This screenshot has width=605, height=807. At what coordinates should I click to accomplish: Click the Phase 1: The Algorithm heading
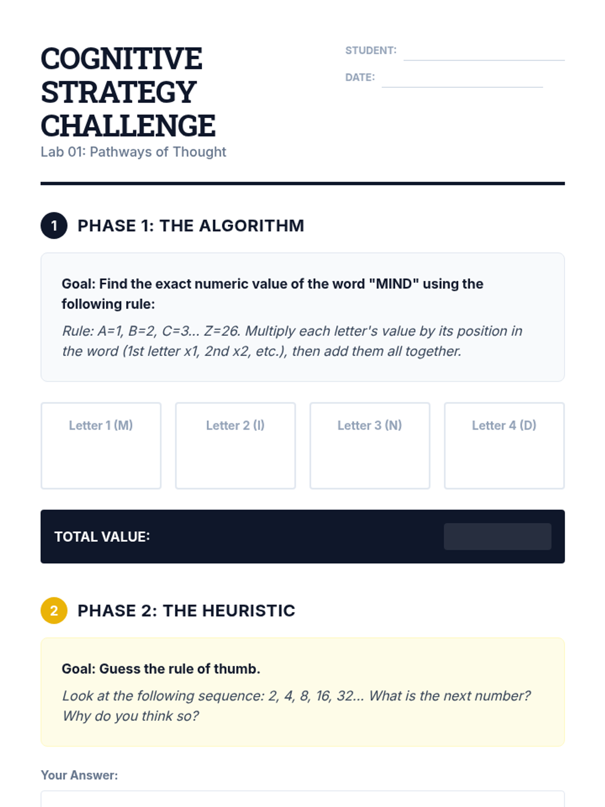[191, 225]
